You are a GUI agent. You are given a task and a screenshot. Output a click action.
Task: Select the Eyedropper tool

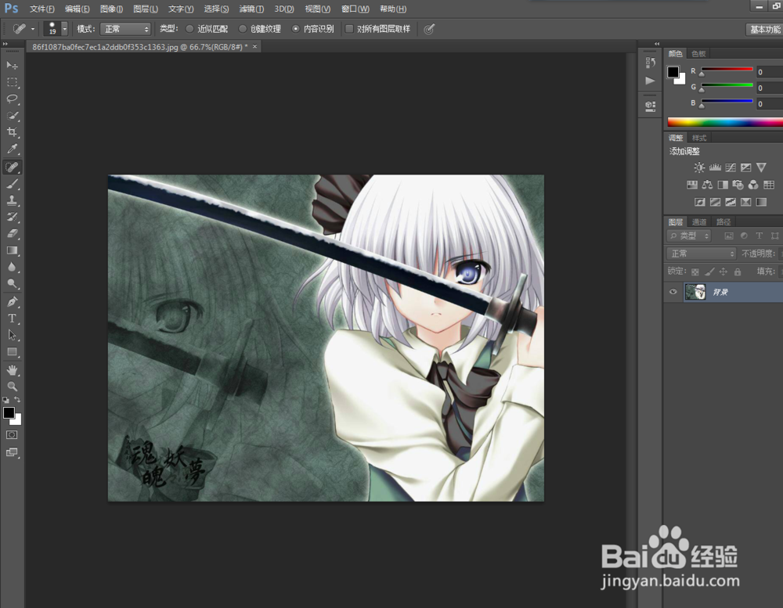[12, 149]
